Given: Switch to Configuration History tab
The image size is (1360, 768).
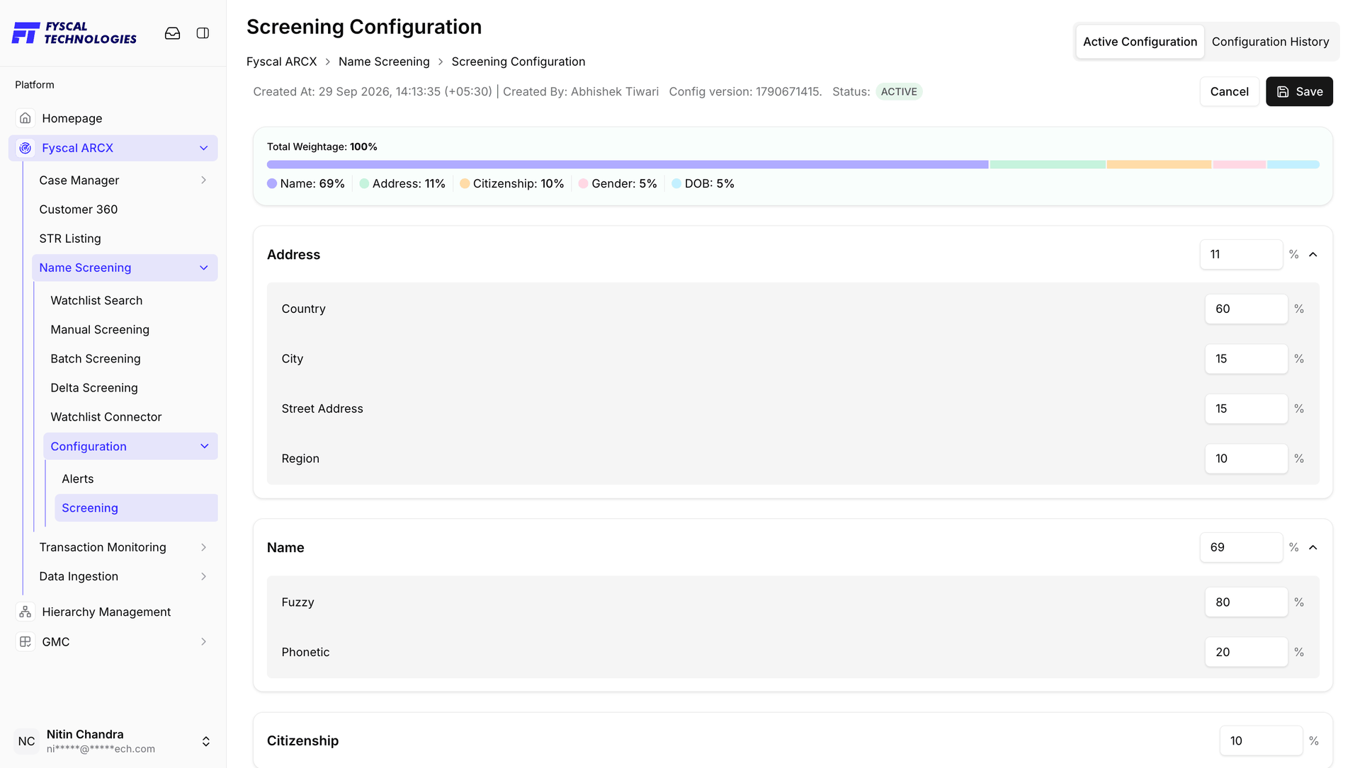Looking at the screenshot, I should pyautogui.click(x=1270, y=42).
